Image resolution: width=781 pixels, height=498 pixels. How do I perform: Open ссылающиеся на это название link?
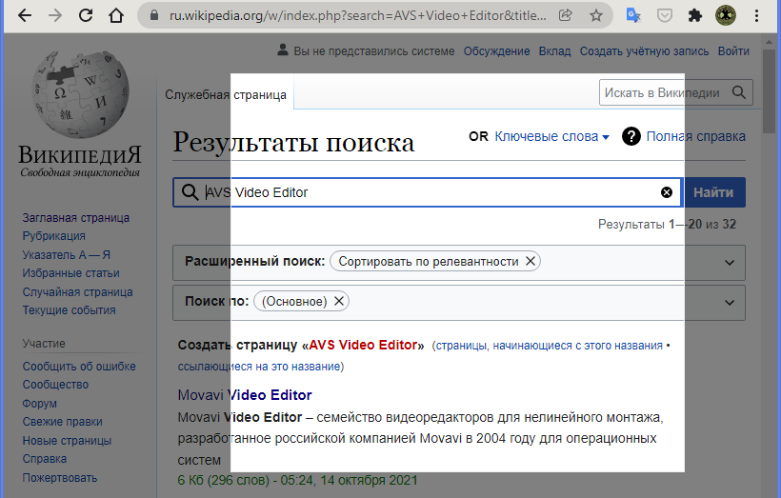[x=259, y=367]
